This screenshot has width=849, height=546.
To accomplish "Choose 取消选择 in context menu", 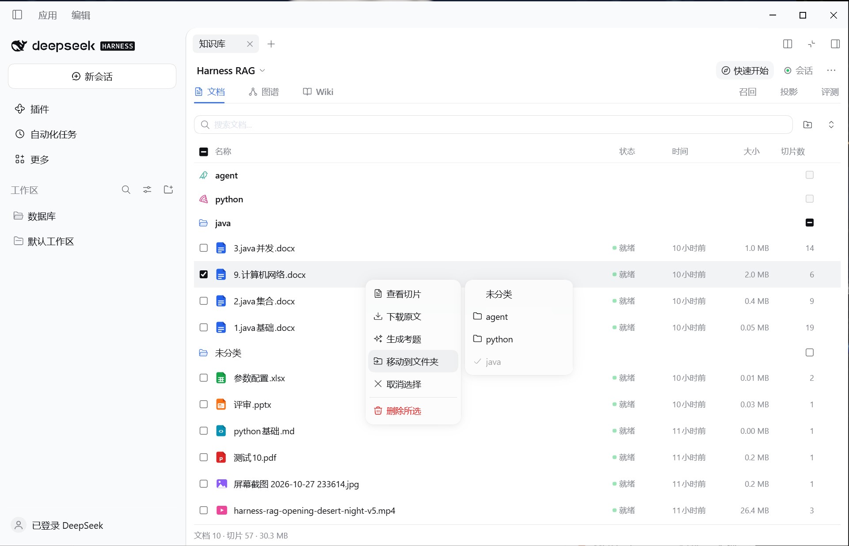I will [413, 384].
